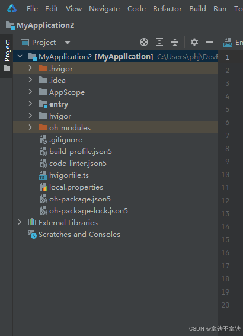Screen dimensions: 243x336
Task: Select the AppScope folder icon
Action: pos(43,92)
